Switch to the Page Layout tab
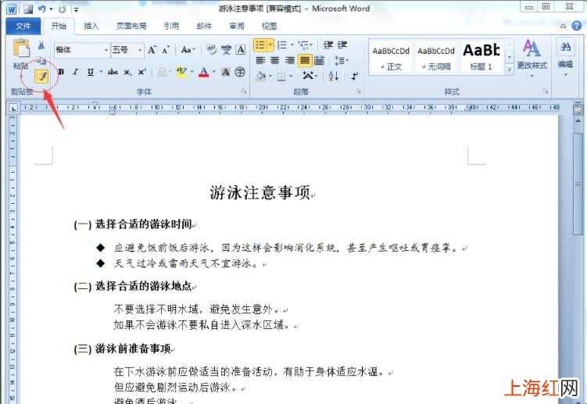587x404 pixels. coord(131,26)
